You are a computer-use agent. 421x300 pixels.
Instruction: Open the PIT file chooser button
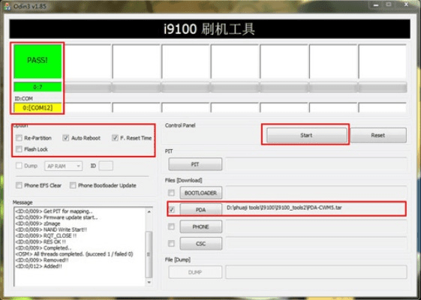195,164
